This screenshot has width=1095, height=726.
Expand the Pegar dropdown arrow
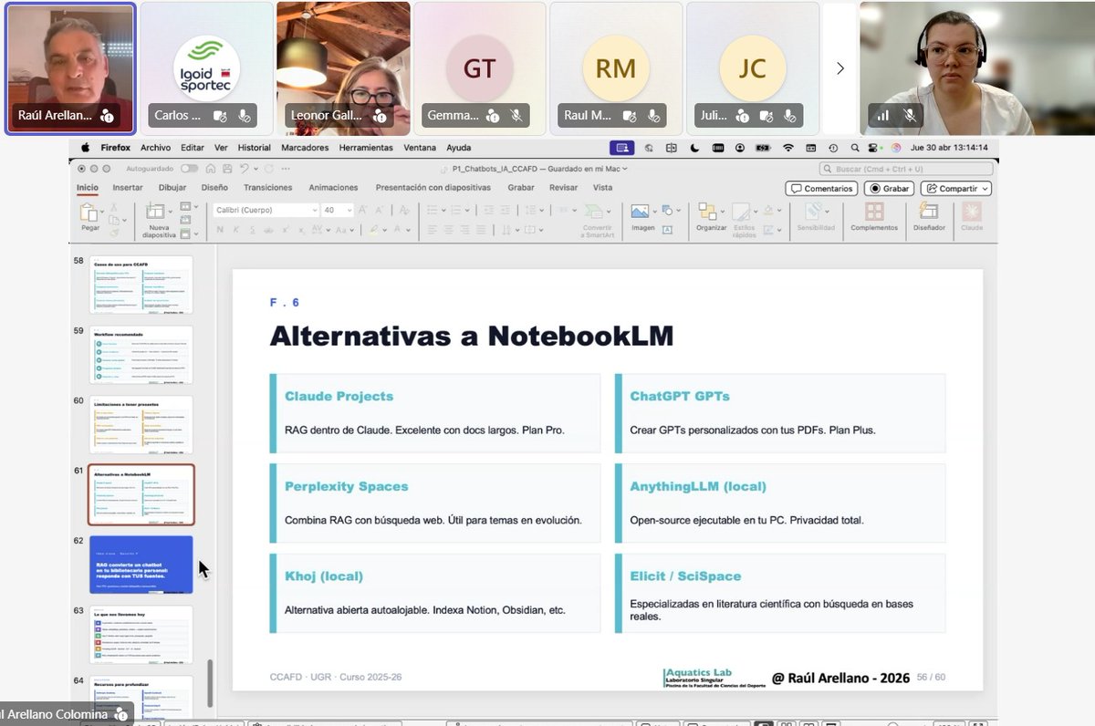point(102,210)
